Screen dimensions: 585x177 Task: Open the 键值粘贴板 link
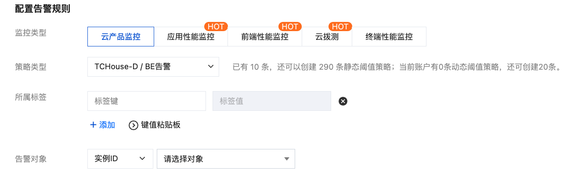161,125
